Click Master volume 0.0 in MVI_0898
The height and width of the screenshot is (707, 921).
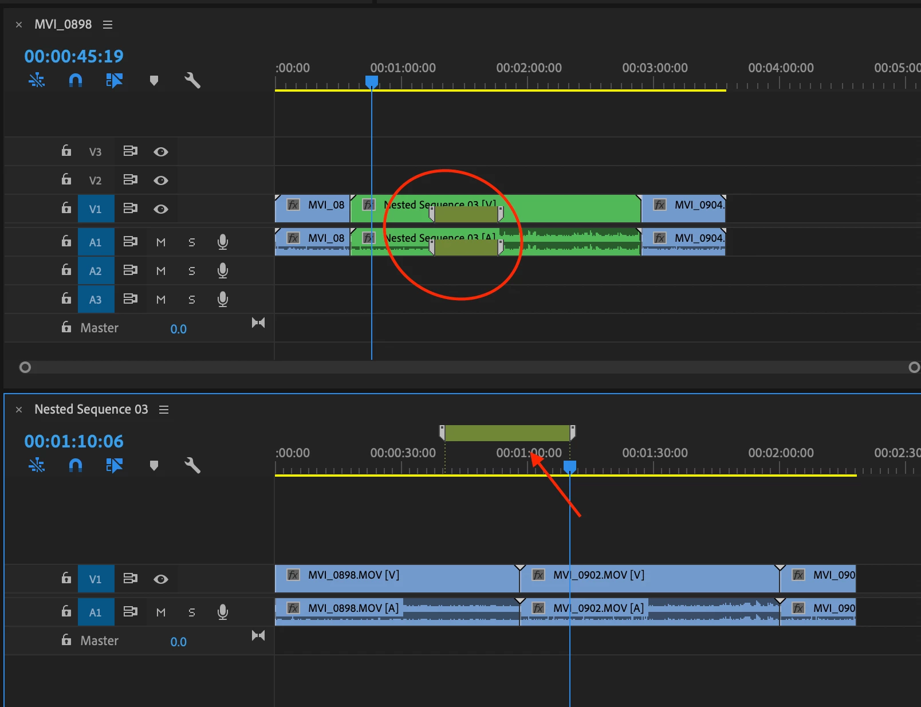click(x=179, y=329)
